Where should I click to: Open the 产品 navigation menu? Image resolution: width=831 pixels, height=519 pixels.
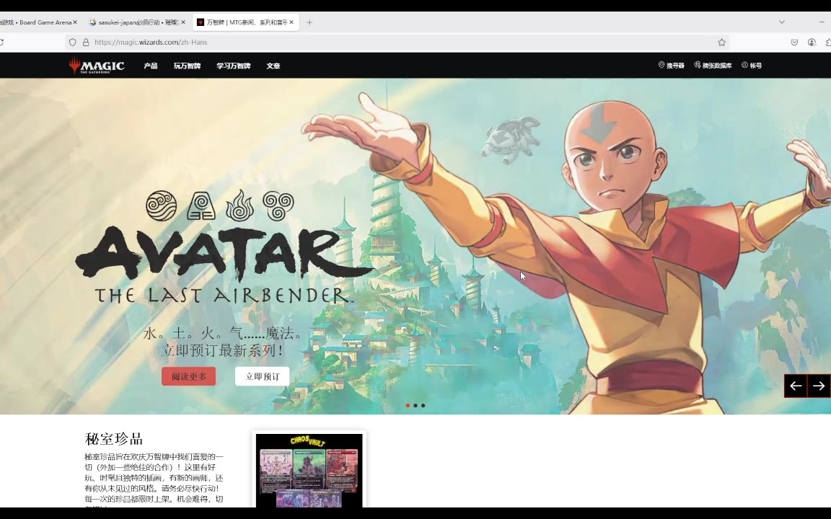pyautogui.click(x=151, y=66)
